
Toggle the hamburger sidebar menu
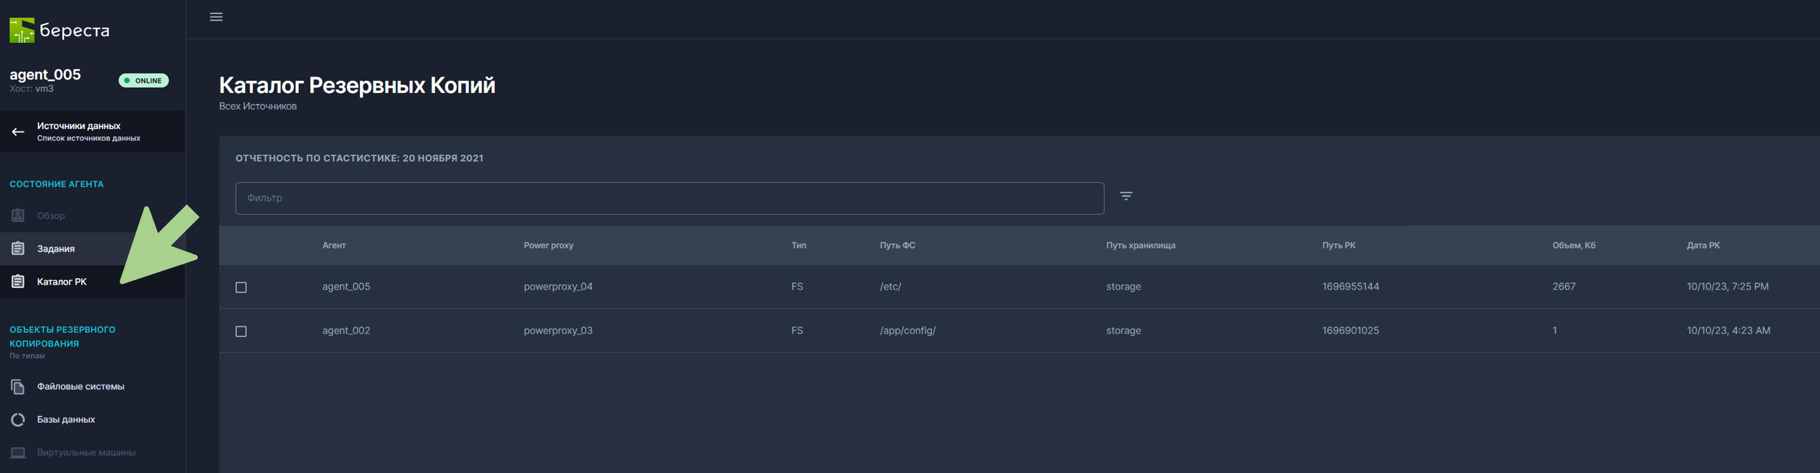(216, 17)
